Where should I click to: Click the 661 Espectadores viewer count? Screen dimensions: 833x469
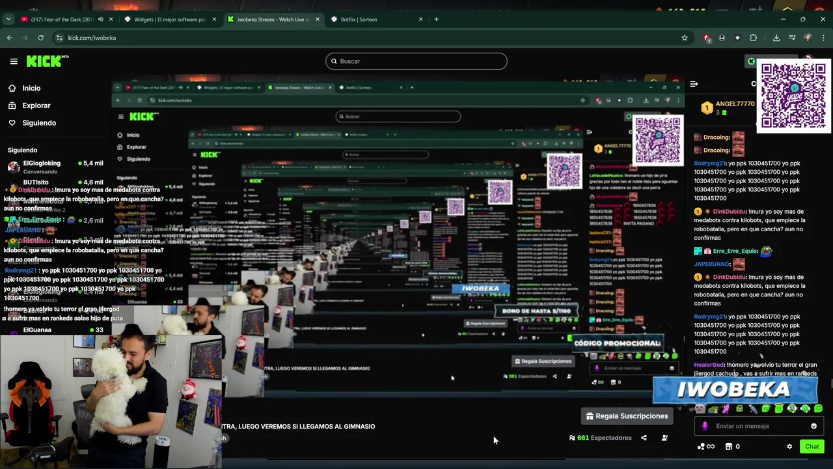pos(600,438)
